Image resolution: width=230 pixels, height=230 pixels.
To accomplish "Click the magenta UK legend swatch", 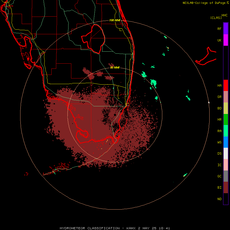I will (226, 40).
